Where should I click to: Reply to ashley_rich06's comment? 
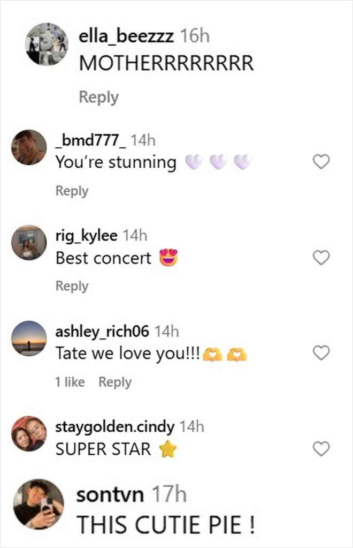click(115, 382)
